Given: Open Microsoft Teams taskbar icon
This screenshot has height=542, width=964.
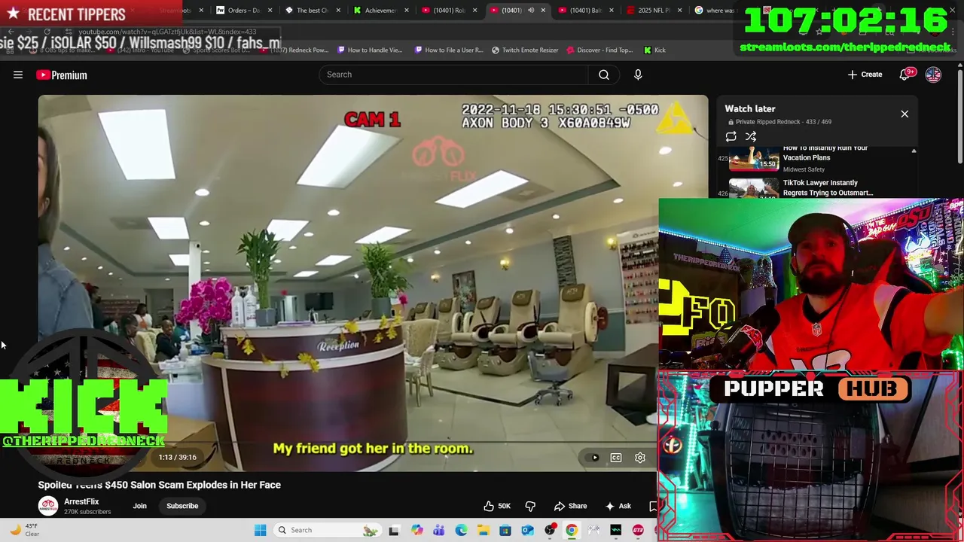Looking at the screenshot, I should [439, 530].
